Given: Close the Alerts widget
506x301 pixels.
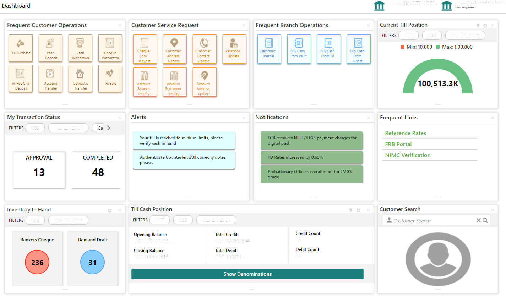Looking at the screenshot, I should coord(244,118).
